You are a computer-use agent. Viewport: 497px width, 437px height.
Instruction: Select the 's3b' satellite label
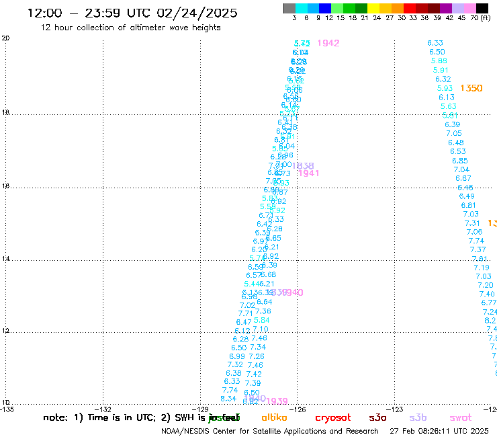[418, 418]
